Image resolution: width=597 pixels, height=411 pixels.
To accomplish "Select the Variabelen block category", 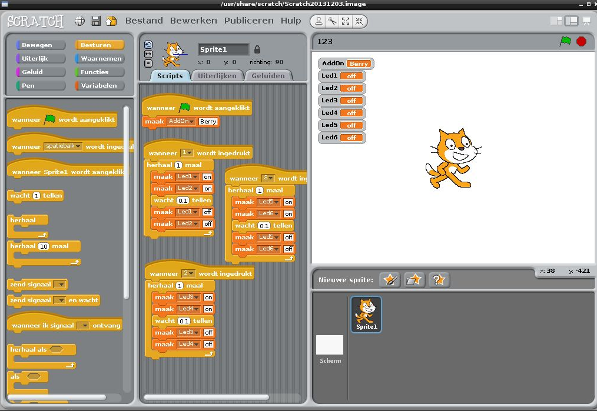I will pyautogui.click(x=99, y=85).
